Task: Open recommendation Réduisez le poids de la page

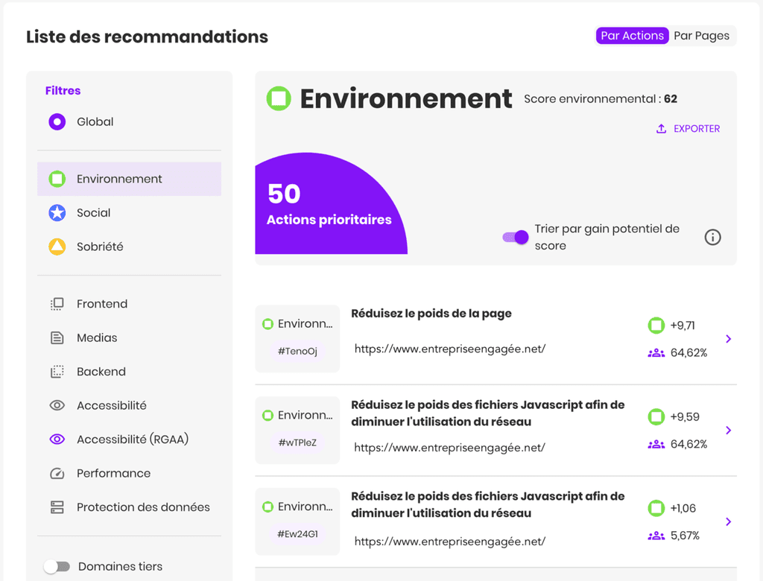Action: point(431,314)
